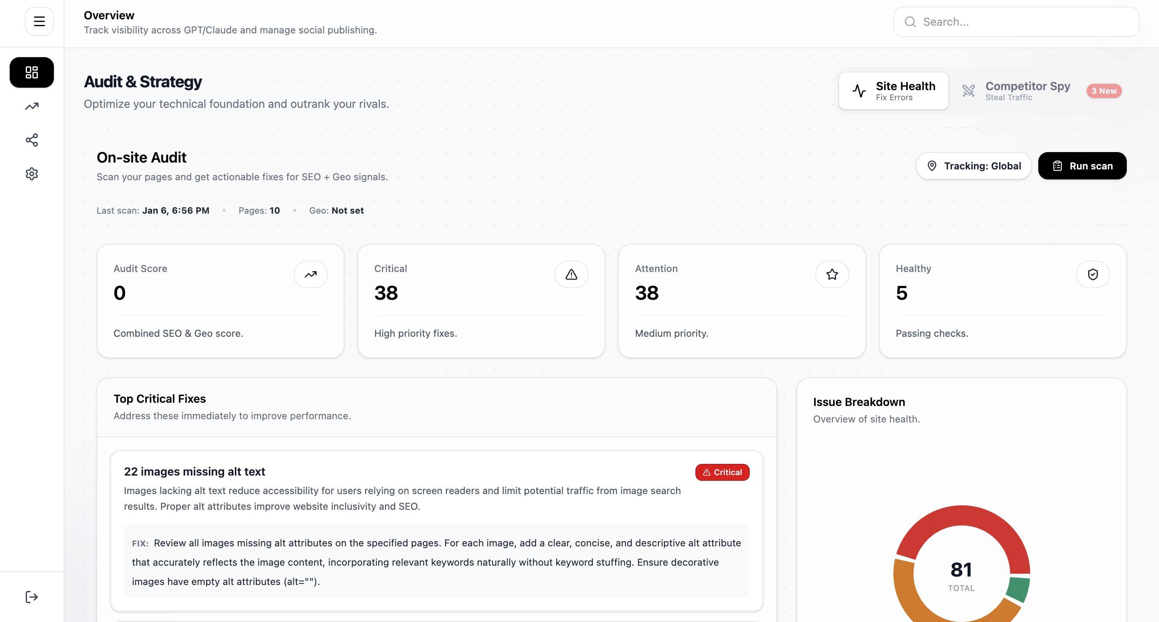1159x622 pixels.
Task: Open the Tracking: Global selector
Action: 973,165
